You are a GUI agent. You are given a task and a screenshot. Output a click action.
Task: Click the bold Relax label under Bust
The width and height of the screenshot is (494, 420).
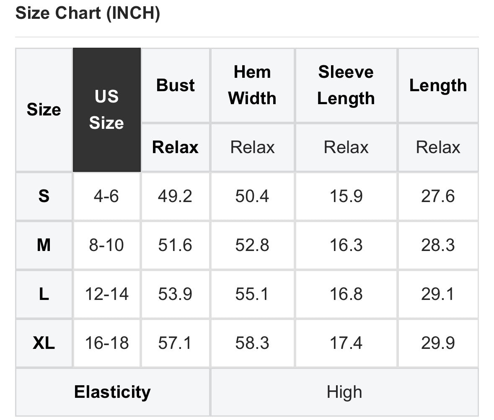pos(176,148)
